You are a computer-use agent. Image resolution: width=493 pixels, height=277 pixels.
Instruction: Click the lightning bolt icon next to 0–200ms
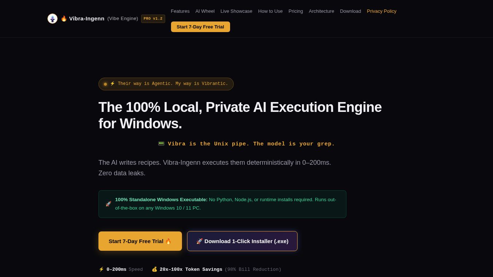coord(101,269)
